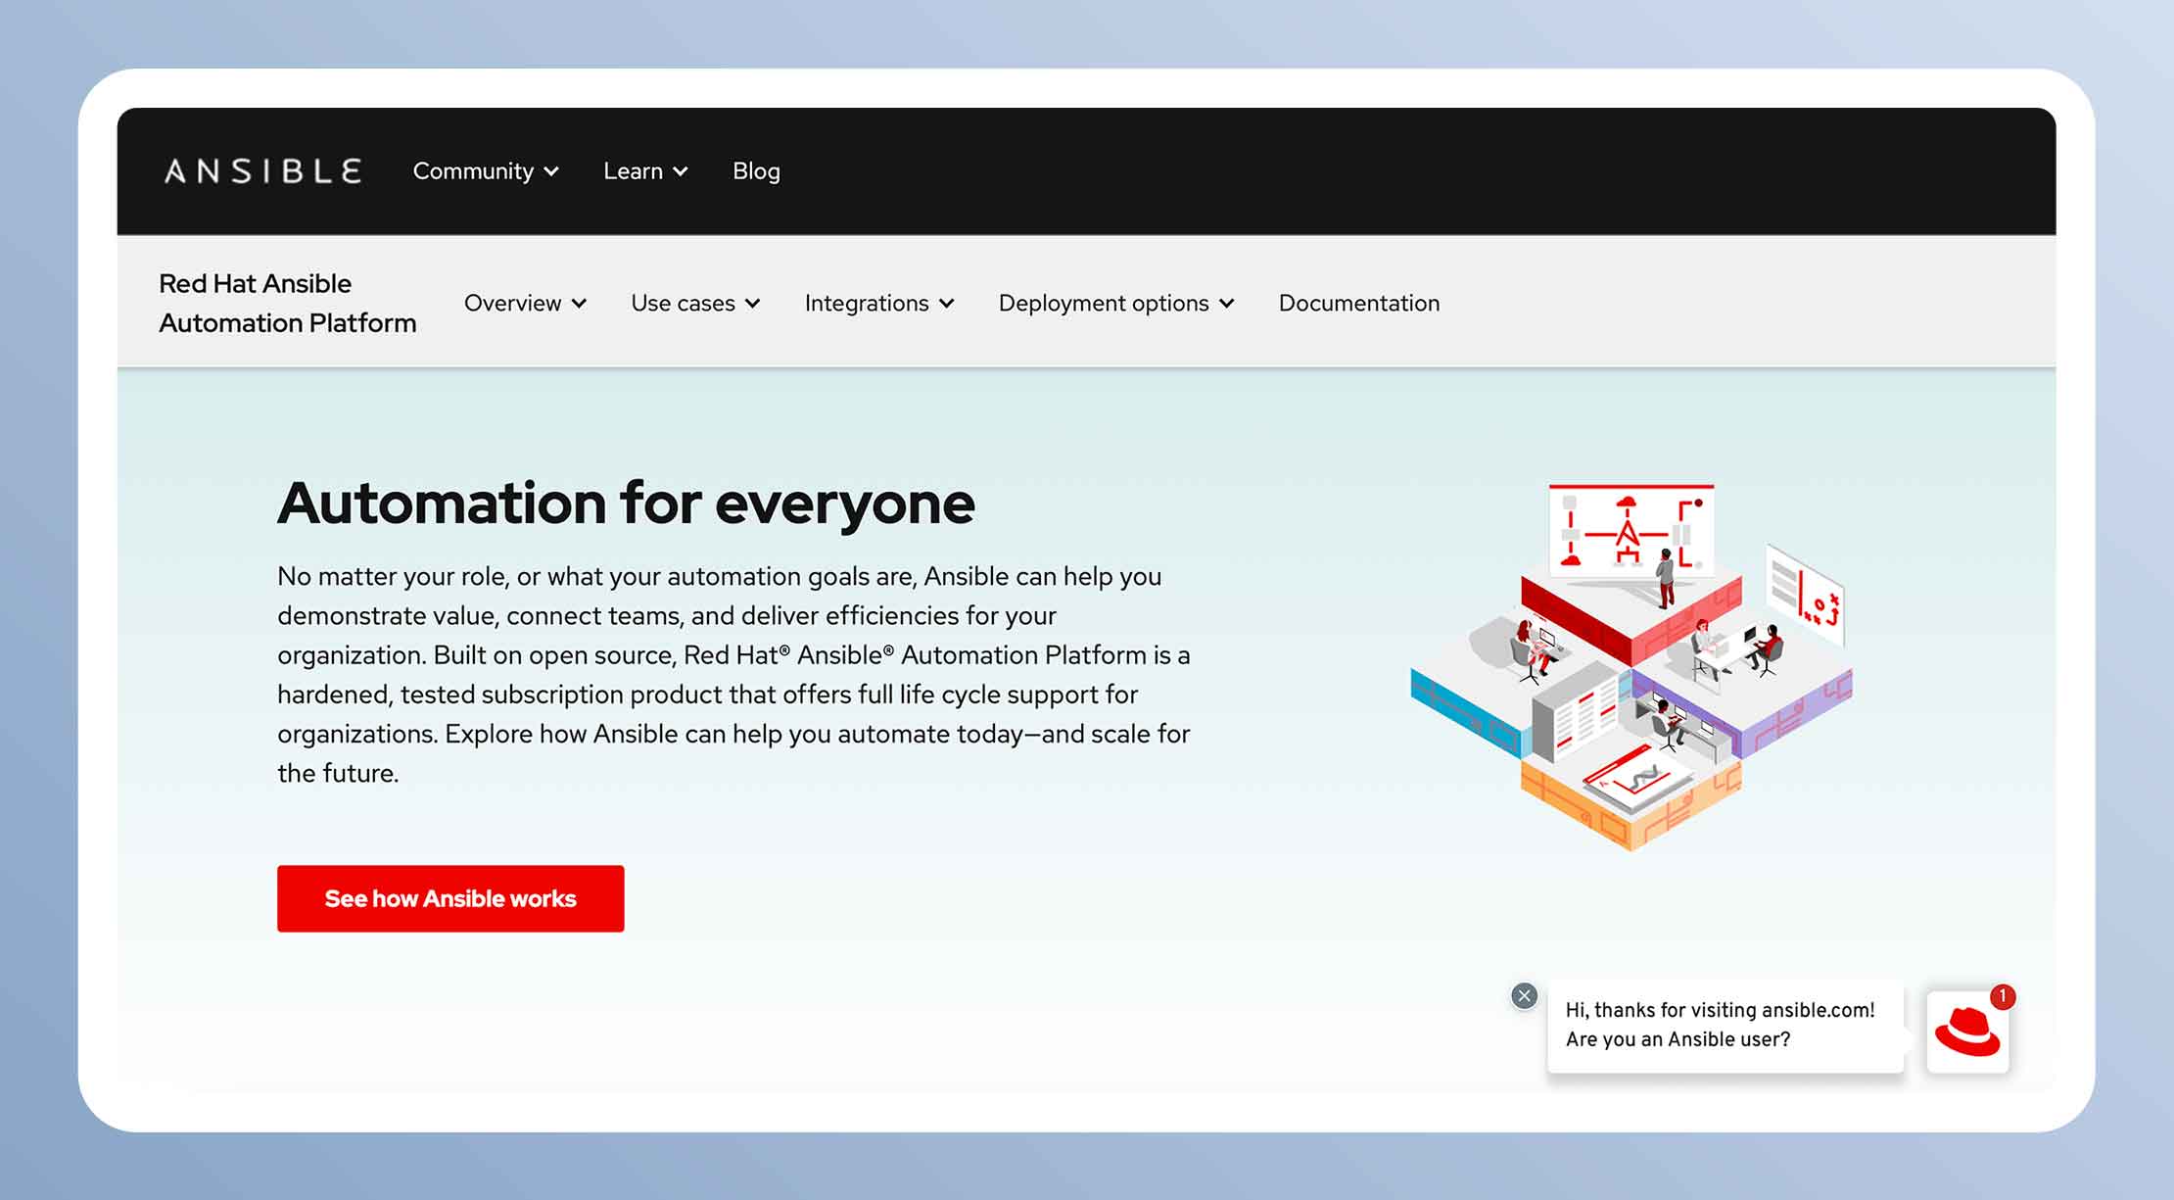The width and height of the screenshot is (2174, 1200).
Task: Click Red Hat Ansible Automation Platform title
Action: click(288, 303)
